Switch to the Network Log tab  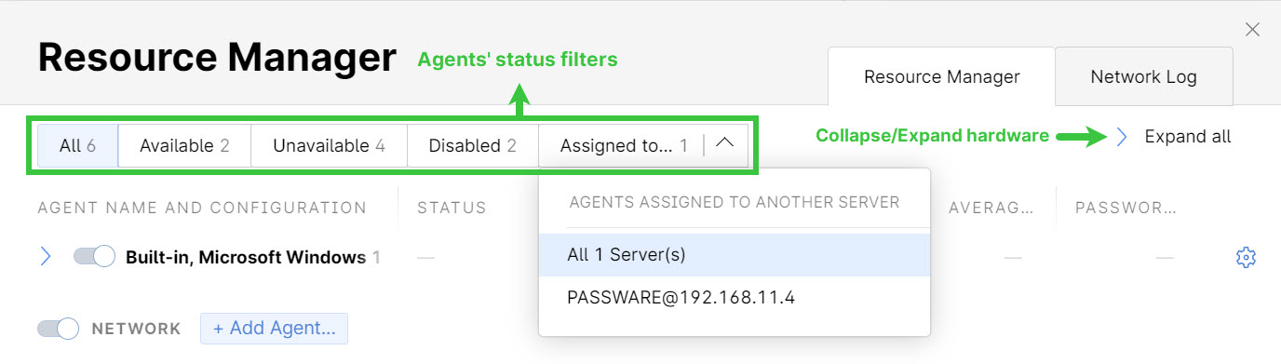1143,77
